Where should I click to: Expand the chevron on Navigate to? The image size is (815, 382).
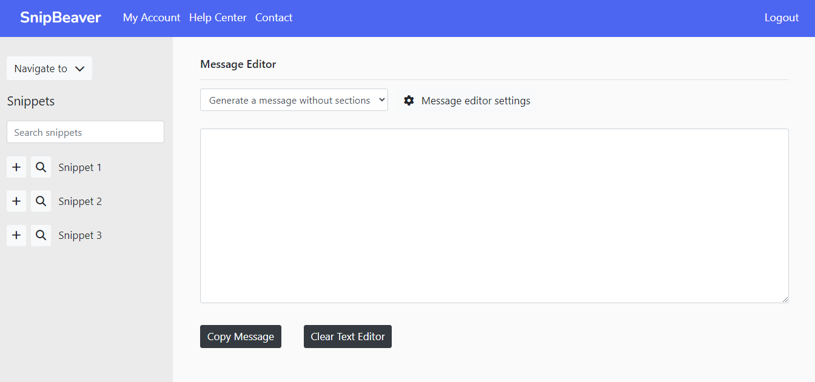(x=80, y=69)
